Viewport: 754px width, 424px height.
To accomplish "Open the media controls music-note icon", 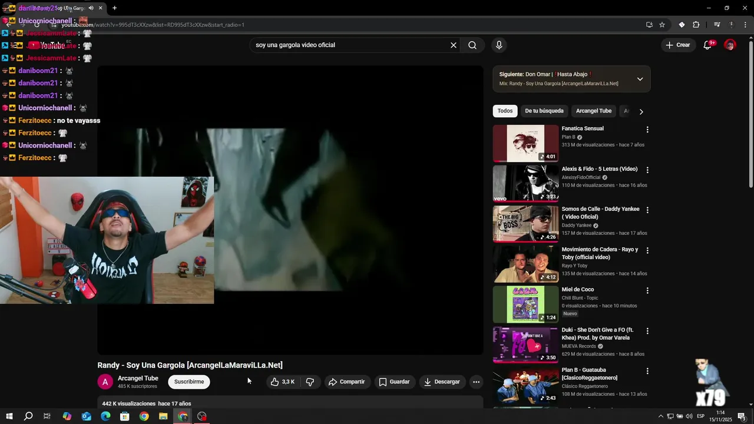I will pos(717,25).
